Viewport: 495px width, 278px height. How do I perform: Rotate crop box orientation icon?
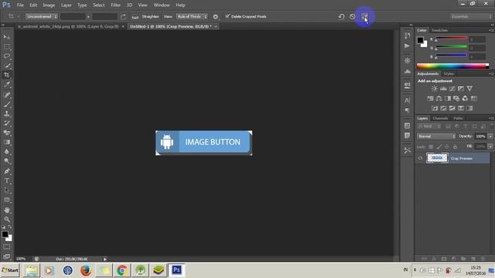click(x=123, y=16)
